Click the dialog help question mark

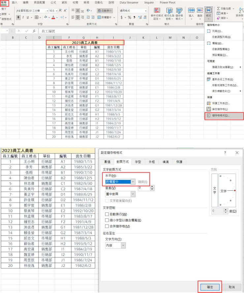click(225, 153)
